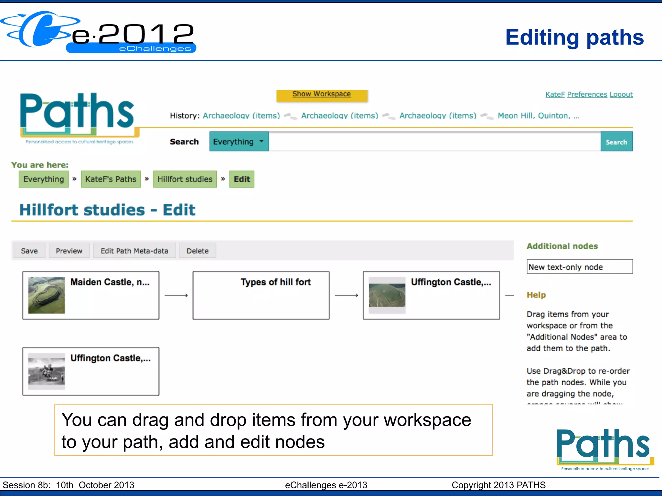Image resolution: width=662 pixels, height=496 pixels.
Task: Select the Types of hill fort node
Action: pos(261,295)
